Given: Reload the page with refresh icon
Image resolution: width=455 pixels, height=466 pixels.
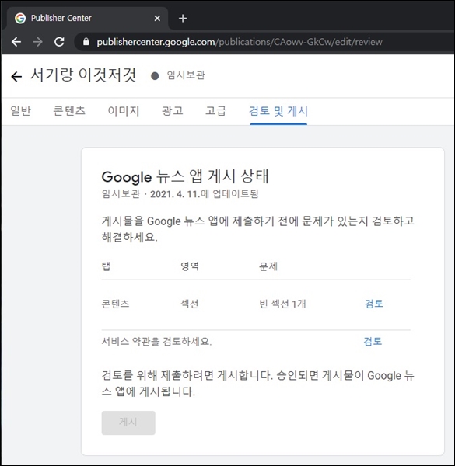Looking at the screenshot, I should pos(59,42).
